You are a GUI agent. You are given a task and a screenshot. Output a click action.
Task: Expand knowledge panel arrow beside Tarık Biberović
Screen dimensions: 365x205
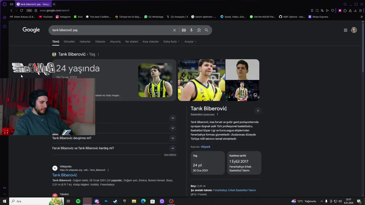pos(258,111)
